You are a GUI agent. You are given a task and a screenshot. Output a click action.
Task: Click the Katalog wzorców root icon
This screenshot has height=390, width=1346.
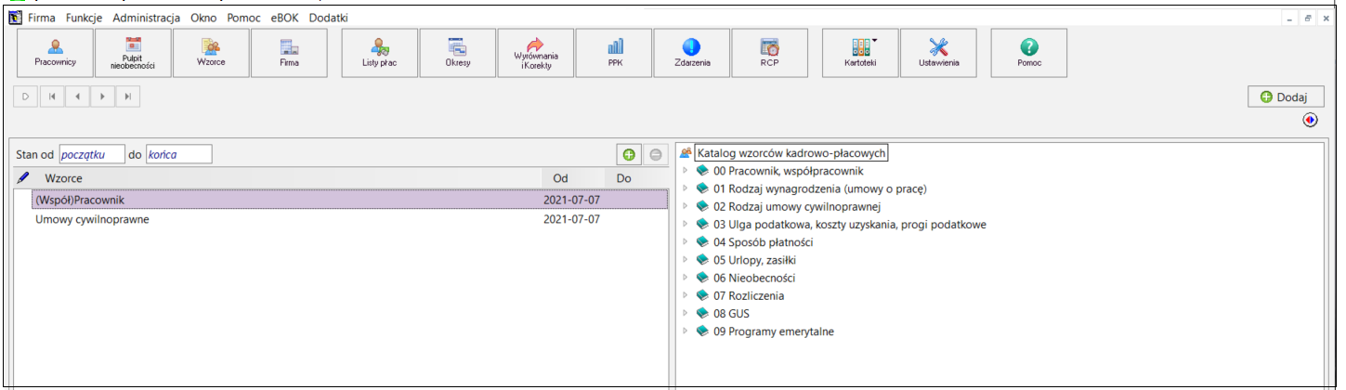[686, 153]
